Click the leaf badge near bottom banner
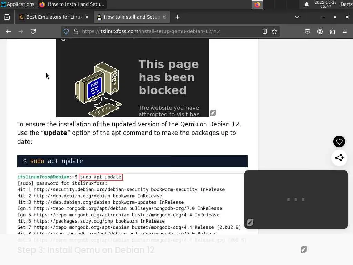 click(x=304, y=249)
